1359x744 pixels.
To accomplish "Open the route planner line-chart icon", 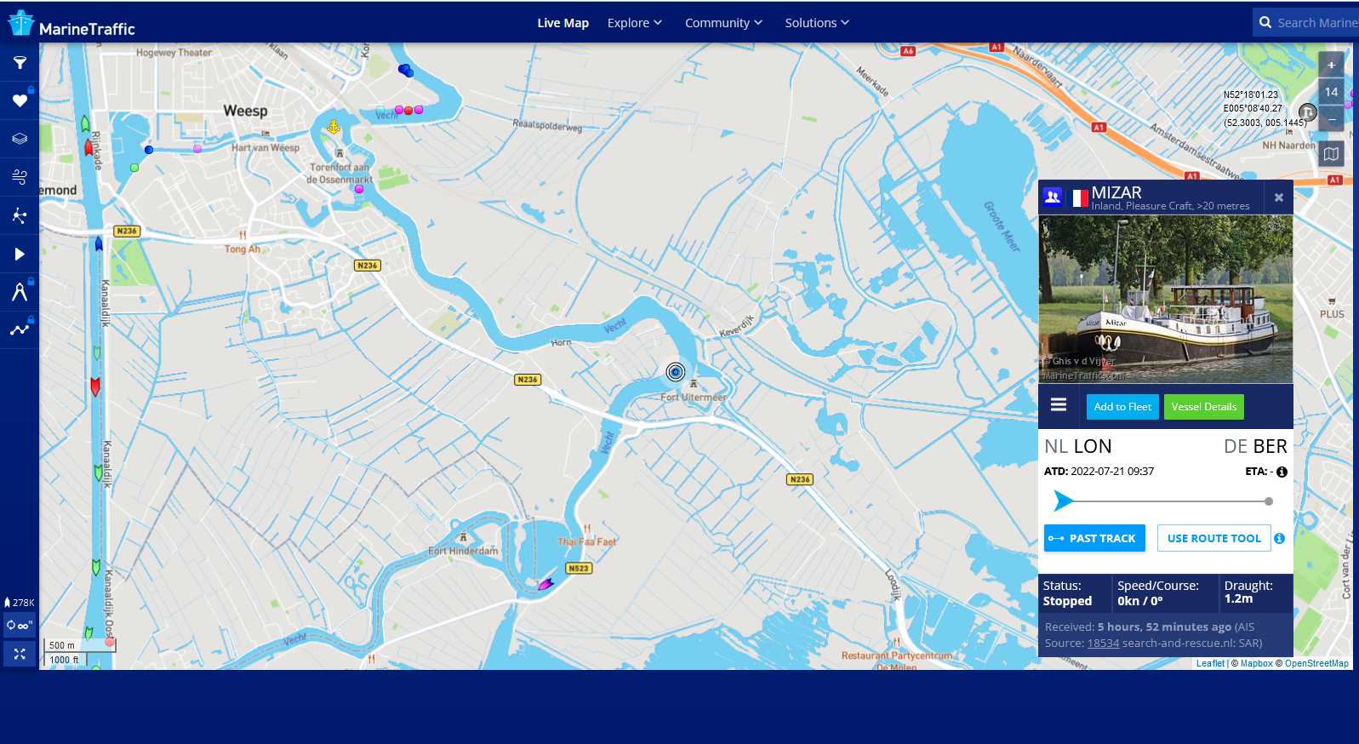I will (x=20, y=330).
